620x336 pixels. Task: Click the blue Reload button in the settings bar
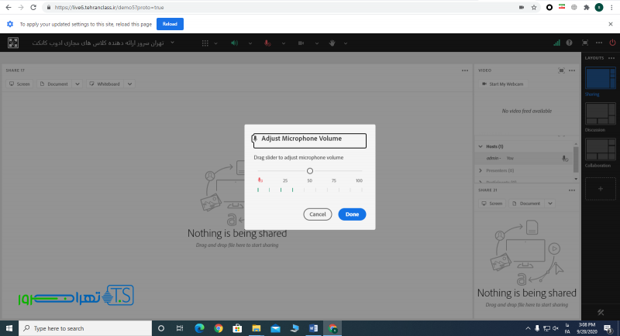170,24
